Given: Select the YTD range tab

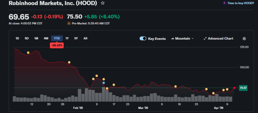Looking at the screenshot, I should tap(57, 38).
